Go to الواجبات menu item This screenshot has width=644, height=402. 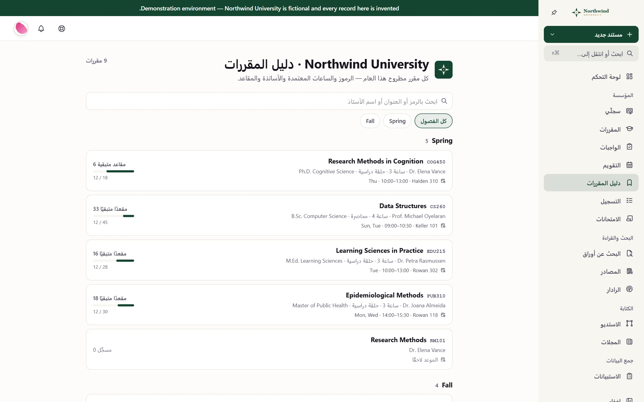[x=591, y=147]
